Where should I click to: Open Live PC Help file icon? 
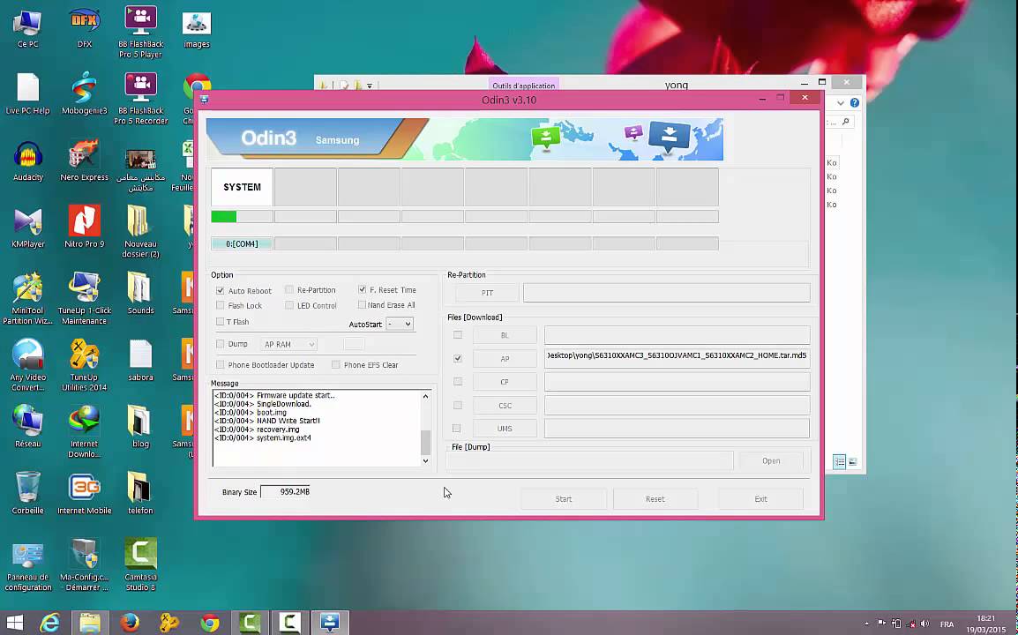coord(28,94)
